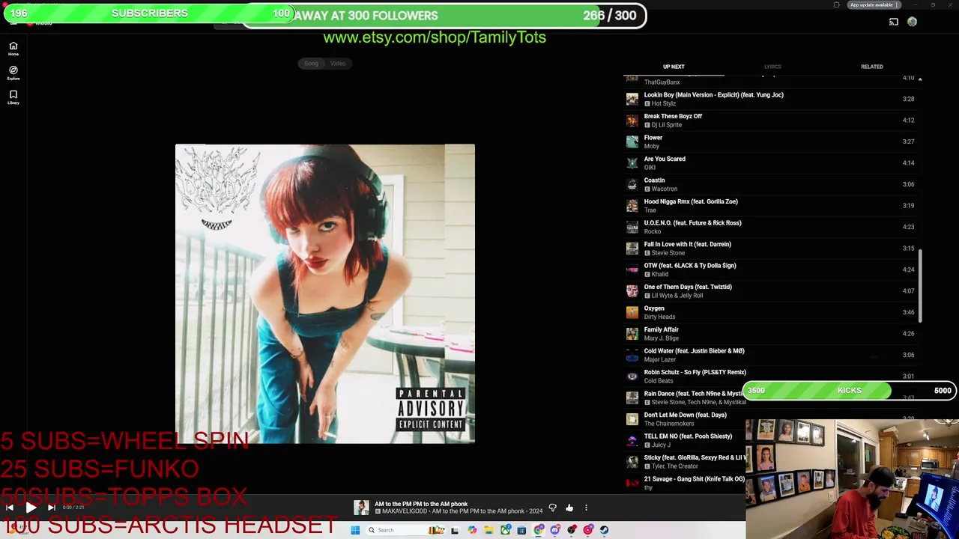This screenshot has width=959, height=539.
Task: Click the large album cover art
Action: coord(325,293)
